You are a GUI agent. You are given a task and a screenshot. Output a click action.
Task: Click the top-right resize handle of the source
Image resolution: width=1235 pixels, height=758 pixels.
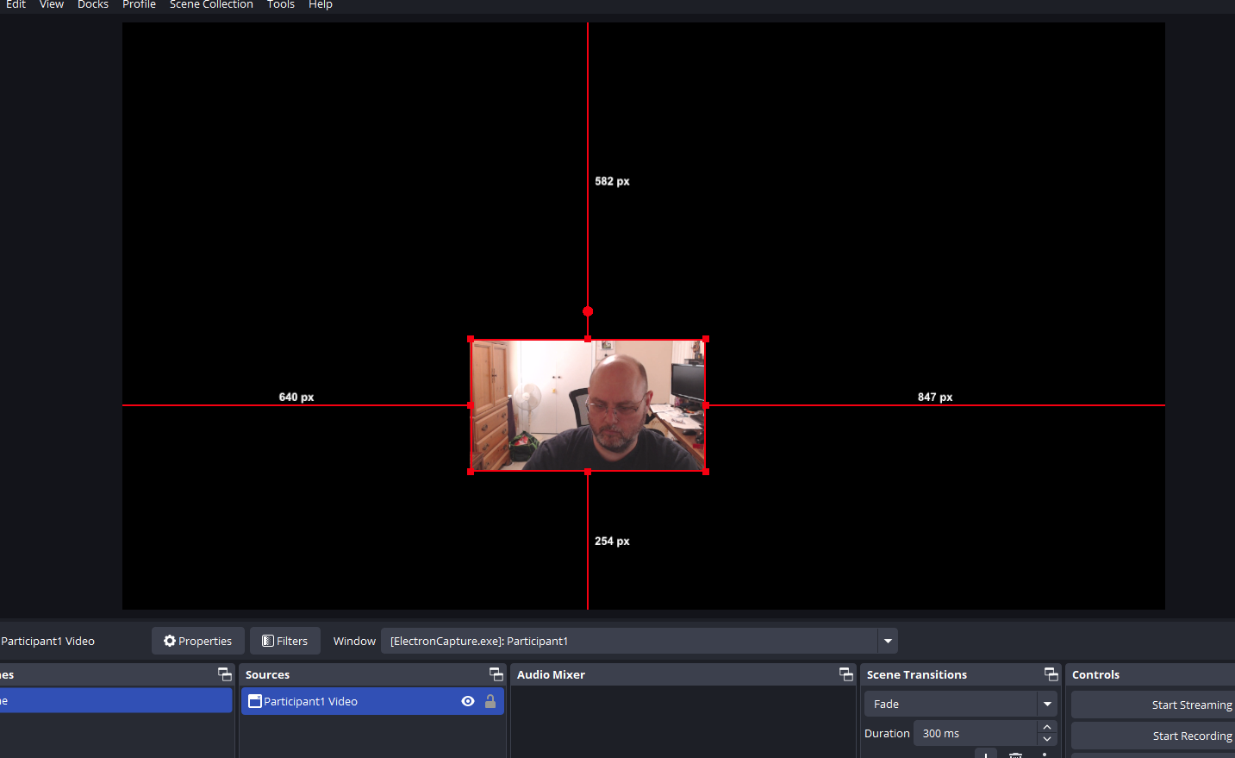706,340
